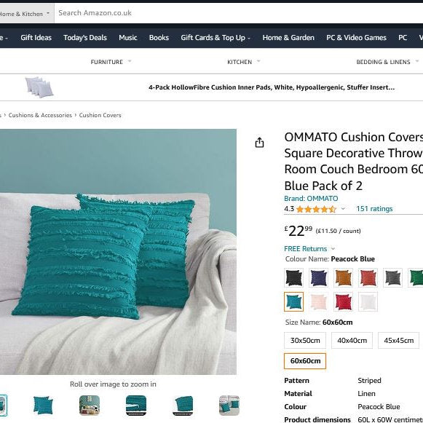Choose the pink cushion colour swatch
The width and height of the screenshot is (423, 423).
[319, 301]
